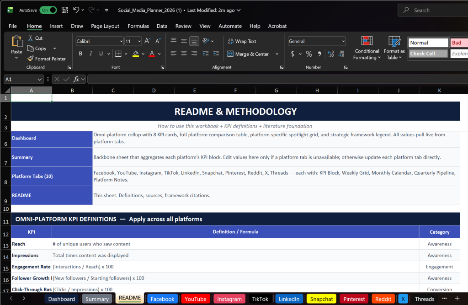Apply the Check Cell style
Image resolution: width=468 pixels, height=305 pixels.
tap(428, 54)
